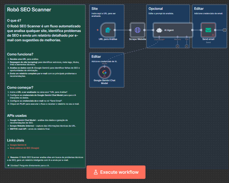Select the Send email envelope node
This screenshot has width=229, height=183.
208,30
